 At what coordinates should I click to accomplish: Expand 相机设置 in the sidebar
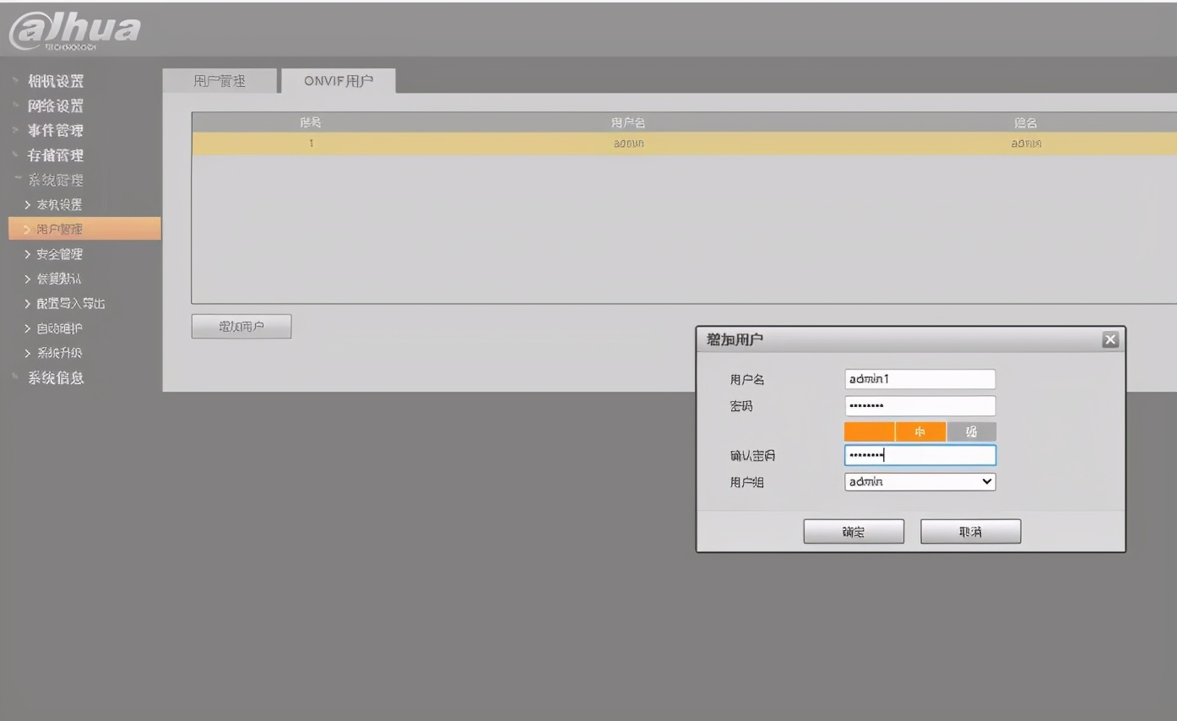click(x=56, y=81)
